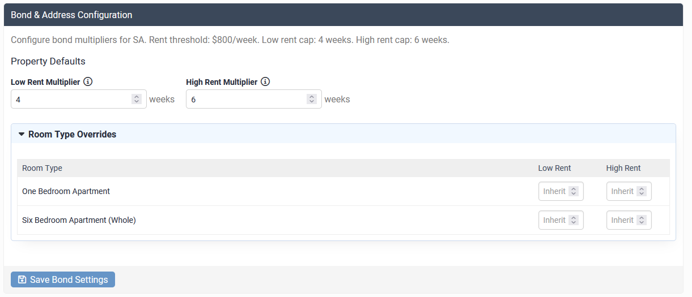Click the High Rent Multiplier spinner arrows
The image size is (692, 297).
click(x=312, y=99)
